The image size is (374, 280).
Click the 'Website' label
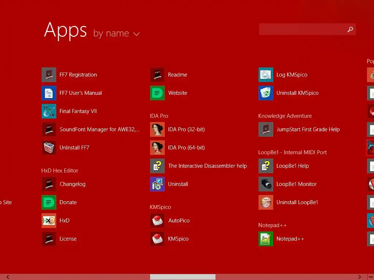click(178, 93)
